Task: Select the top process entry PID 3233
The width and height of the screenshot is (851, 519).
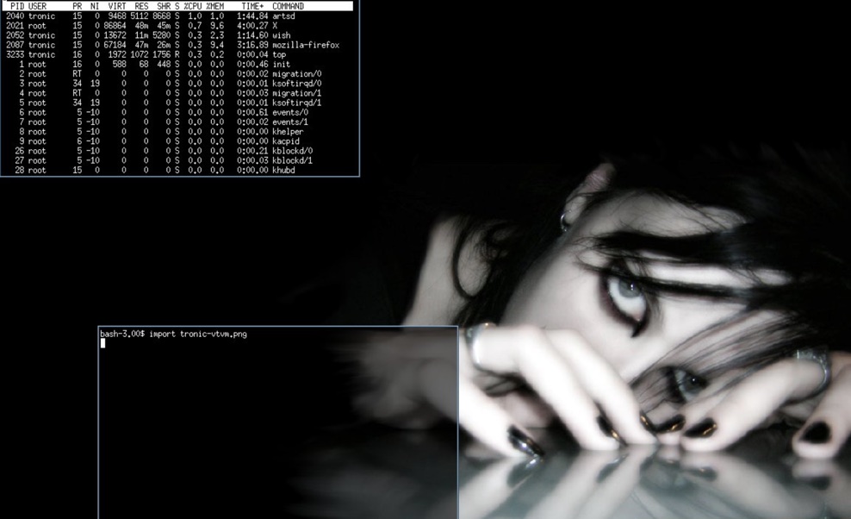Action: [172, 54]
